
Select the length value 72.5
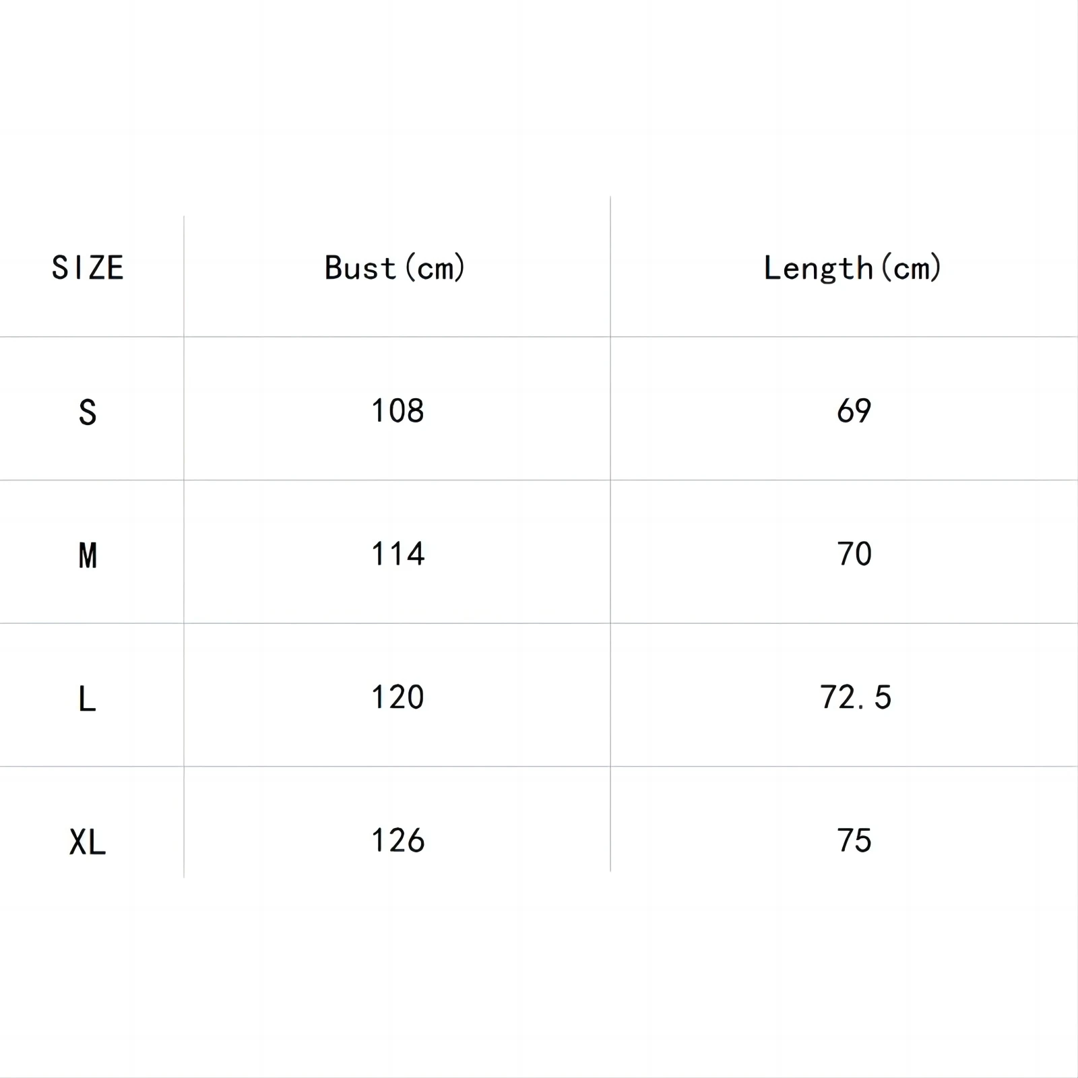(x=856, y=697)
